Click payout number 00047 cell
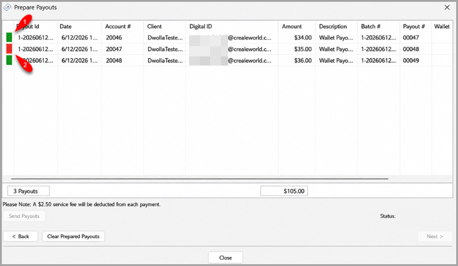This screenshot has height=266, width=458. [411, 37]
